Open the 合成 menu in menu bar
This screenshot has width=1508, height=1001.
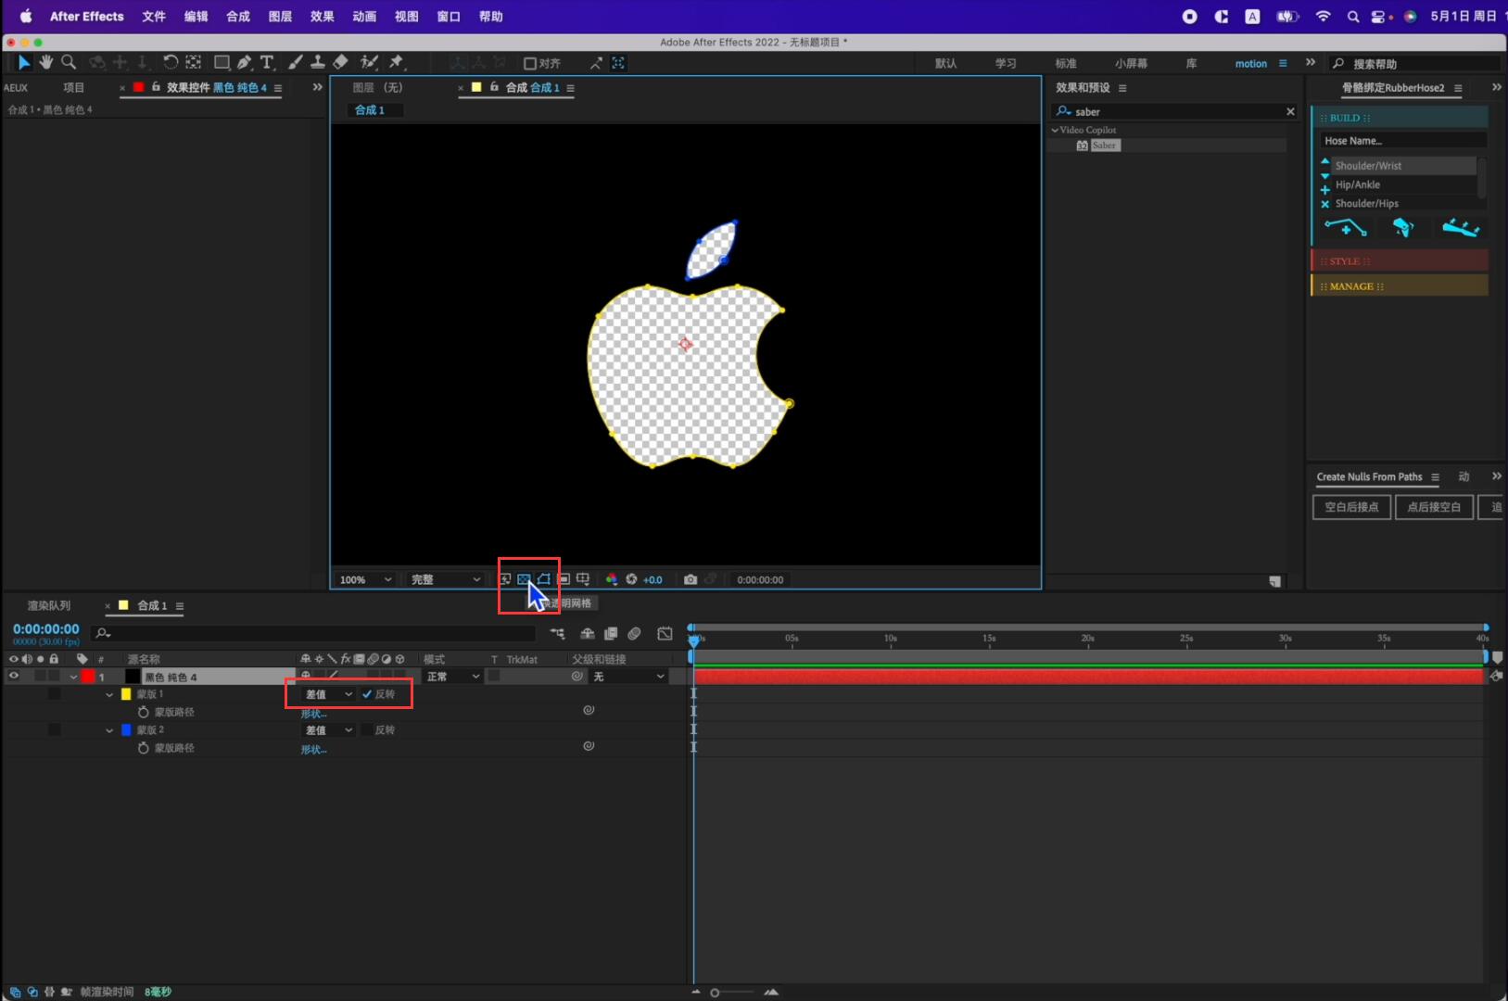click(x=238, y=17)
